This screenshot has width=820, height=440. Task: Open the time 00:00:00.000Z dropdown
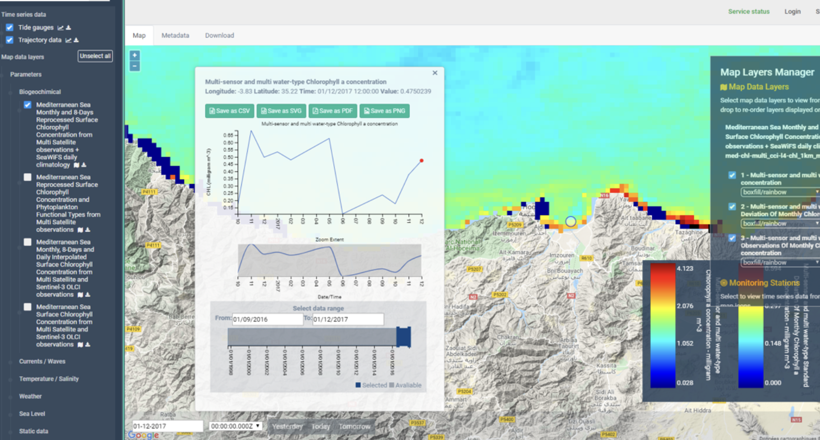235,426
